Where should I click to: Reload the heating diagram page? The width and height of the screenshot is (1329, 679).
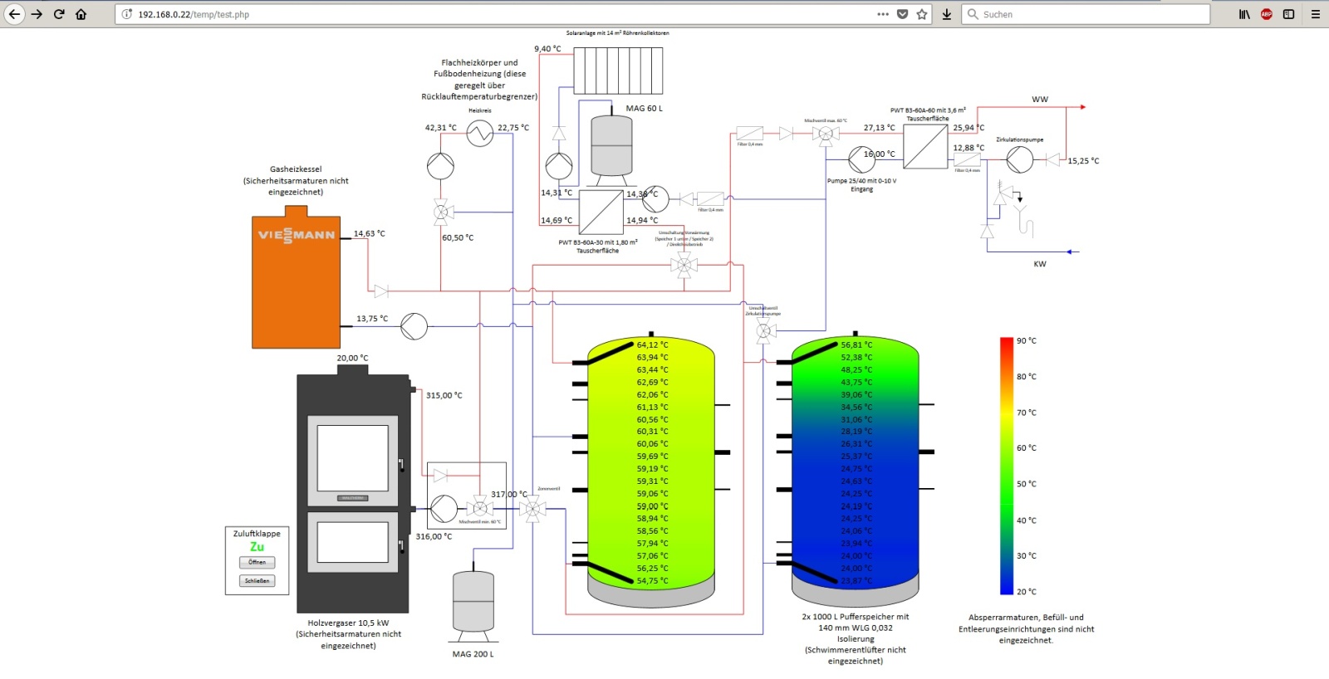click(x=59, y=14)
